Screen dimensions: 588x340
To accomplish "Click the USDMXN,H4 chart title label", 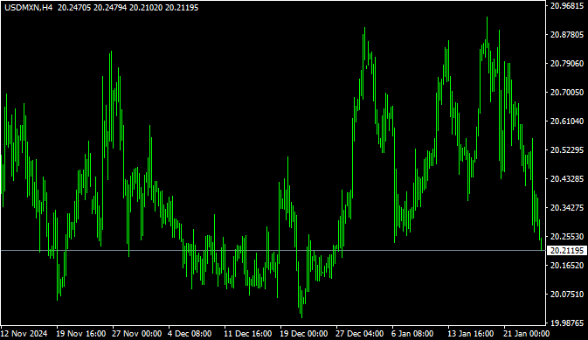I will (x=29, y=8).
